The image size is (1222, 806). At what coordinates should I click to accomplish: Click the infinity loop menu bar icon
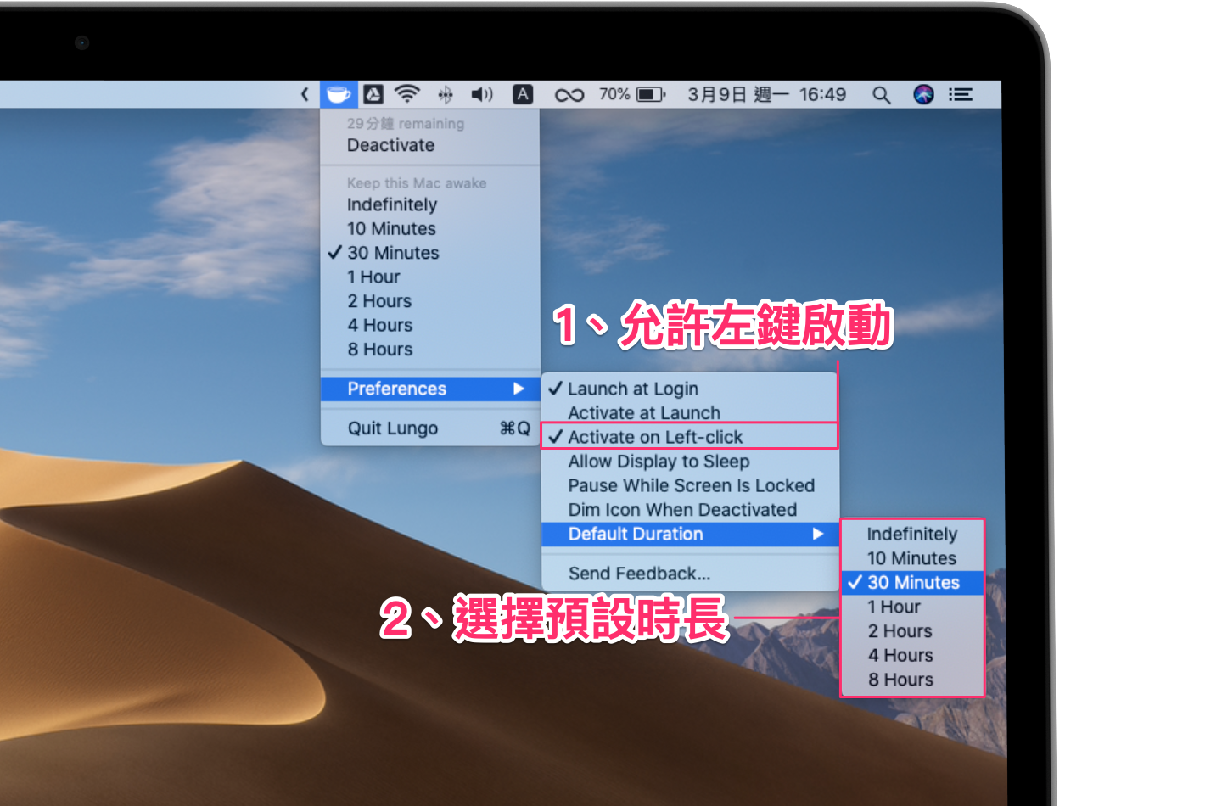pyautogui.click(x=569, y=95)
